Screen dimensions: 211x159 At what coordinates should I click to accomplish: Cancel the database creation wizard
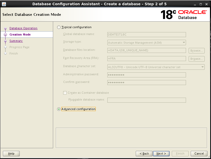[199, 153]
